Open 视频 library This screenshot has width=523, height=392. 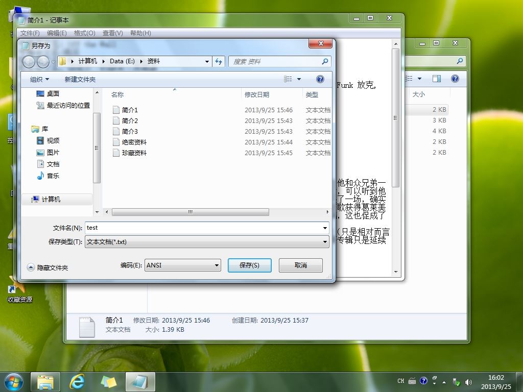[47, 140]
